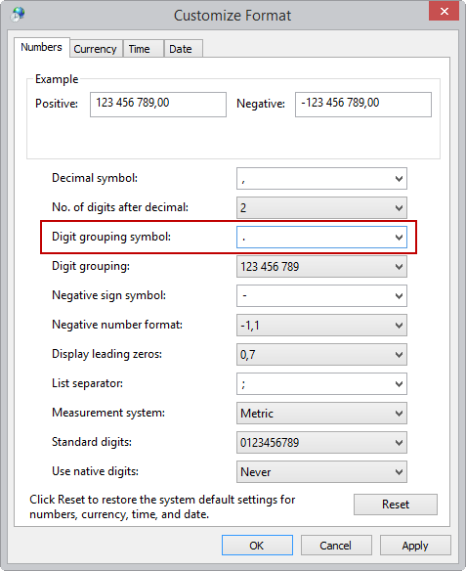Close the Customize Format dialog
This screenshot has width=466, height=571.
(x=444, y=12)
